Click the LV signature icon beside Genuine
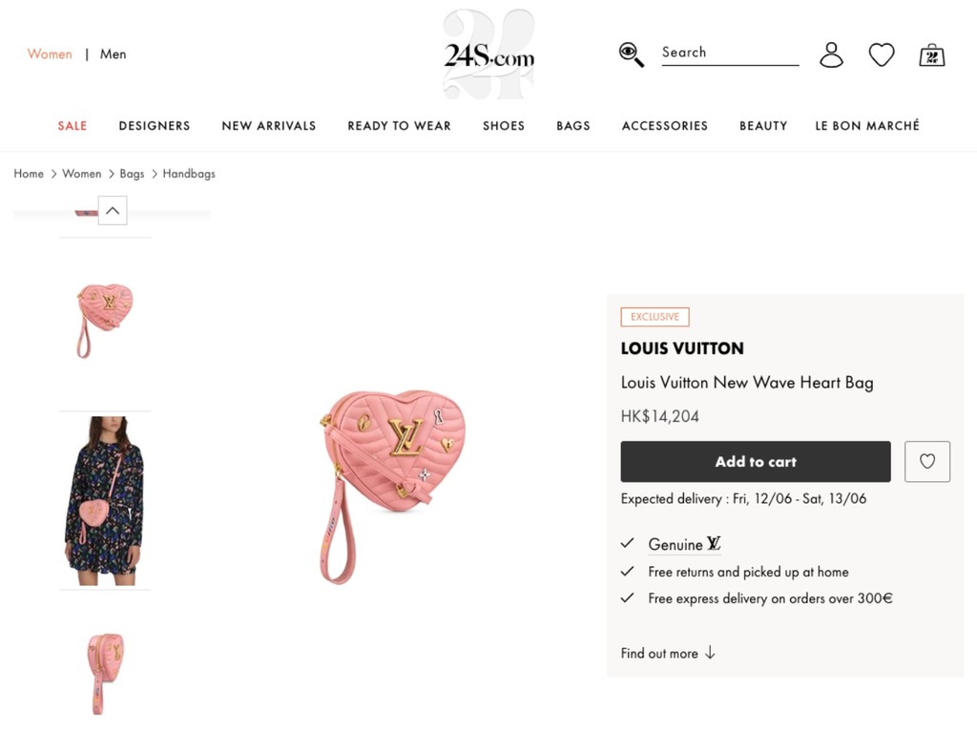The height and width of the screenshot is (733, 977). coord(715,544)
